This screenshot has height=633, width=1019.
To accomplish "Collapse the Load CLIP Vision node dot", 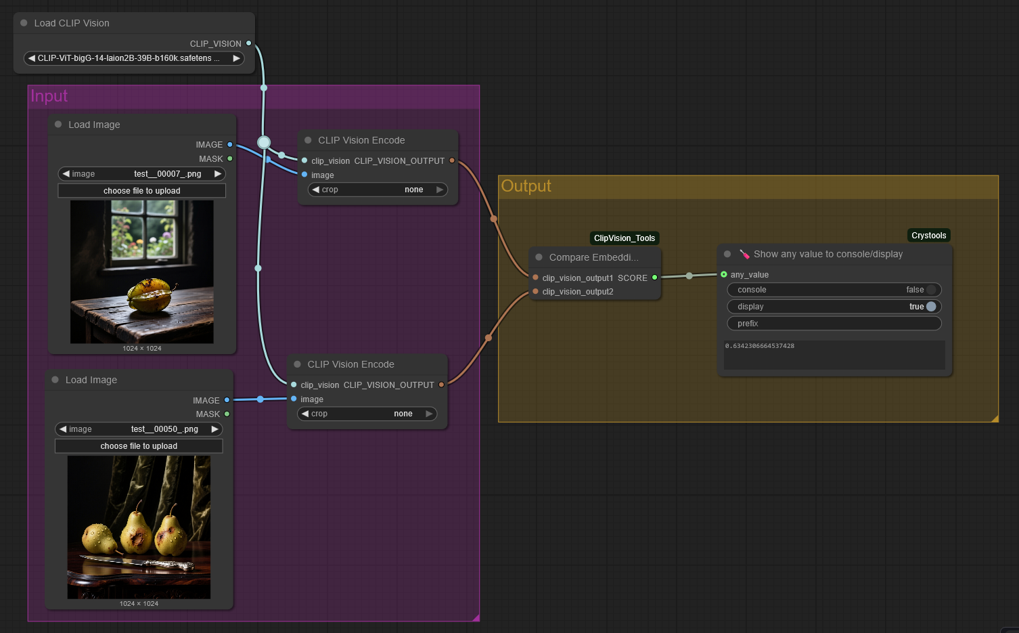I will point(24,23).
